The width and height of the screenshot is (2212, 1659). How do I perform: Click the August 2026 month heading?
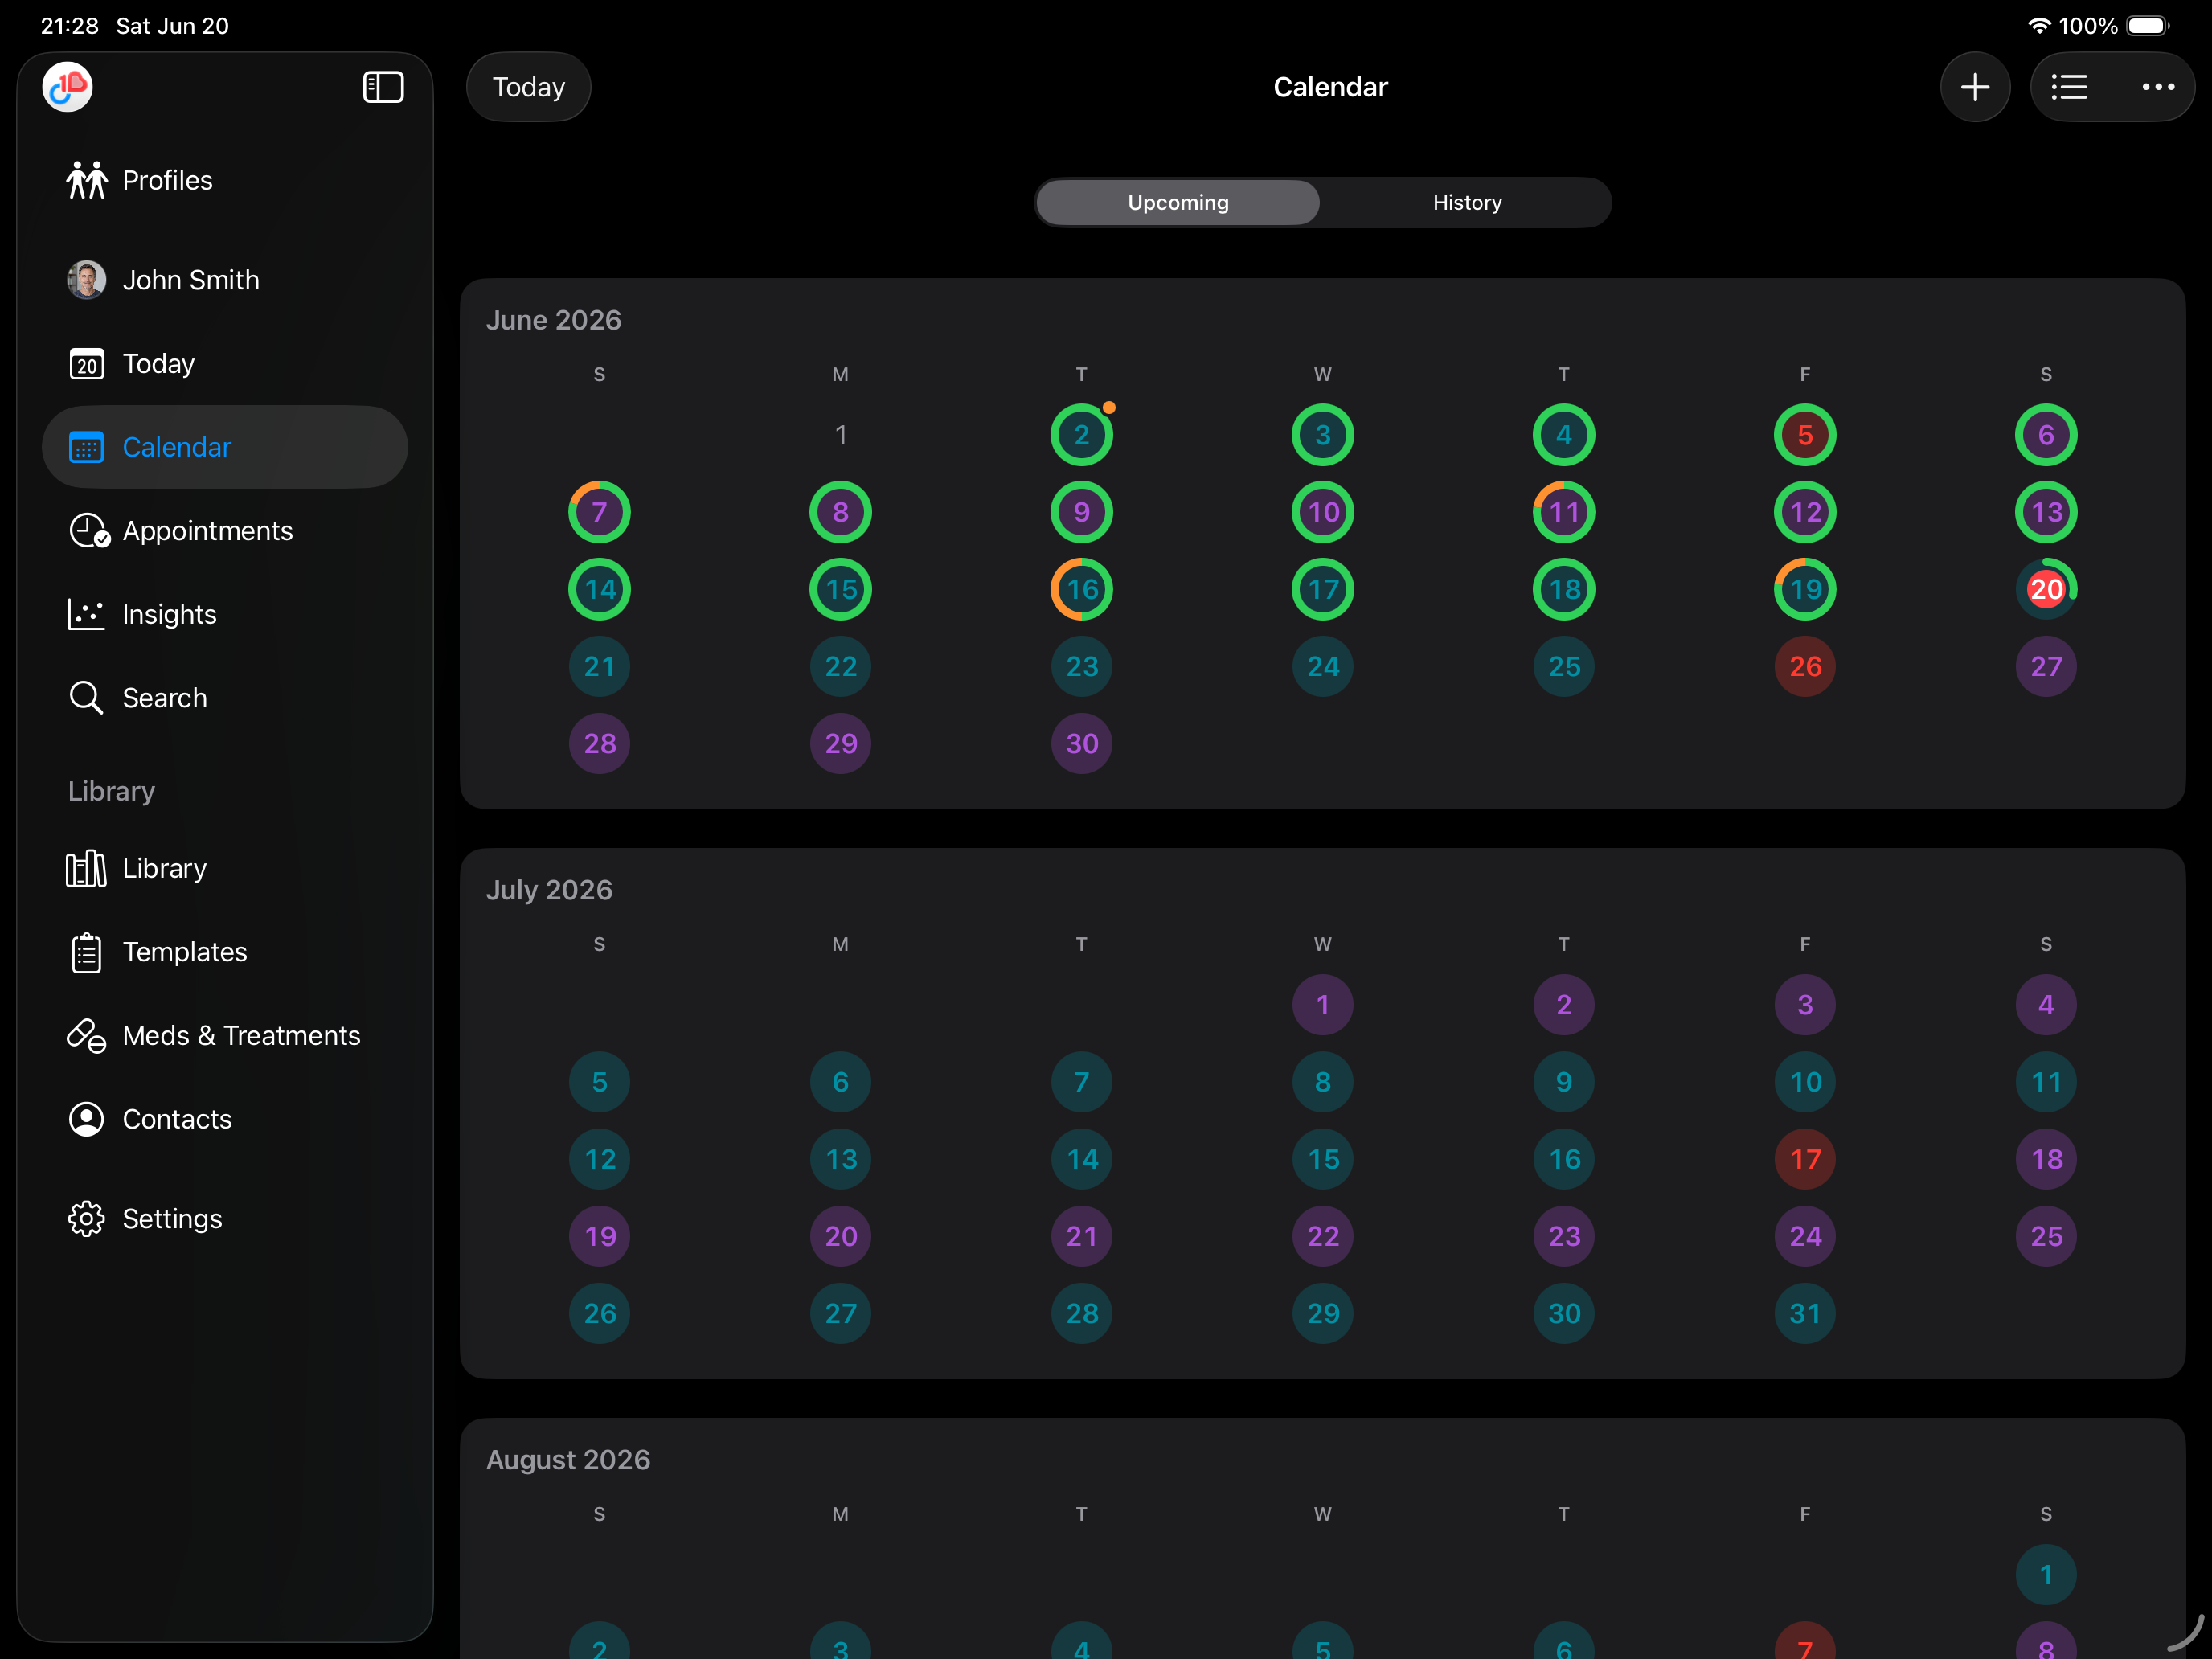pos(568,1460)
